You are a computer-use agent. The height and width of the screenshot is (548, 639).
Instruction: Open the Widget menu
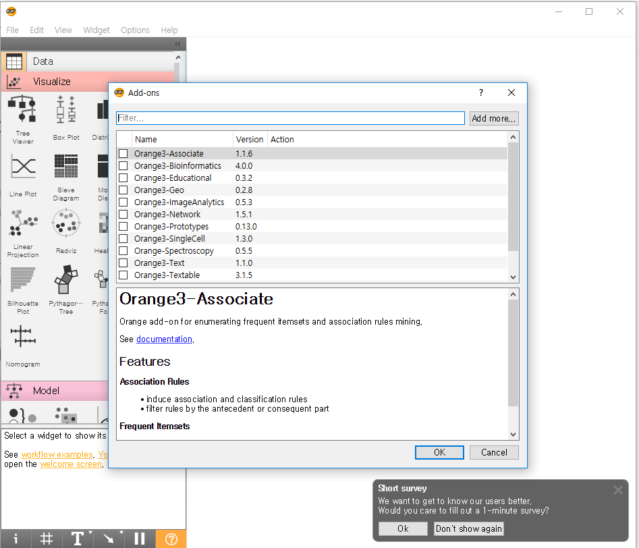(x=96, y=30)
